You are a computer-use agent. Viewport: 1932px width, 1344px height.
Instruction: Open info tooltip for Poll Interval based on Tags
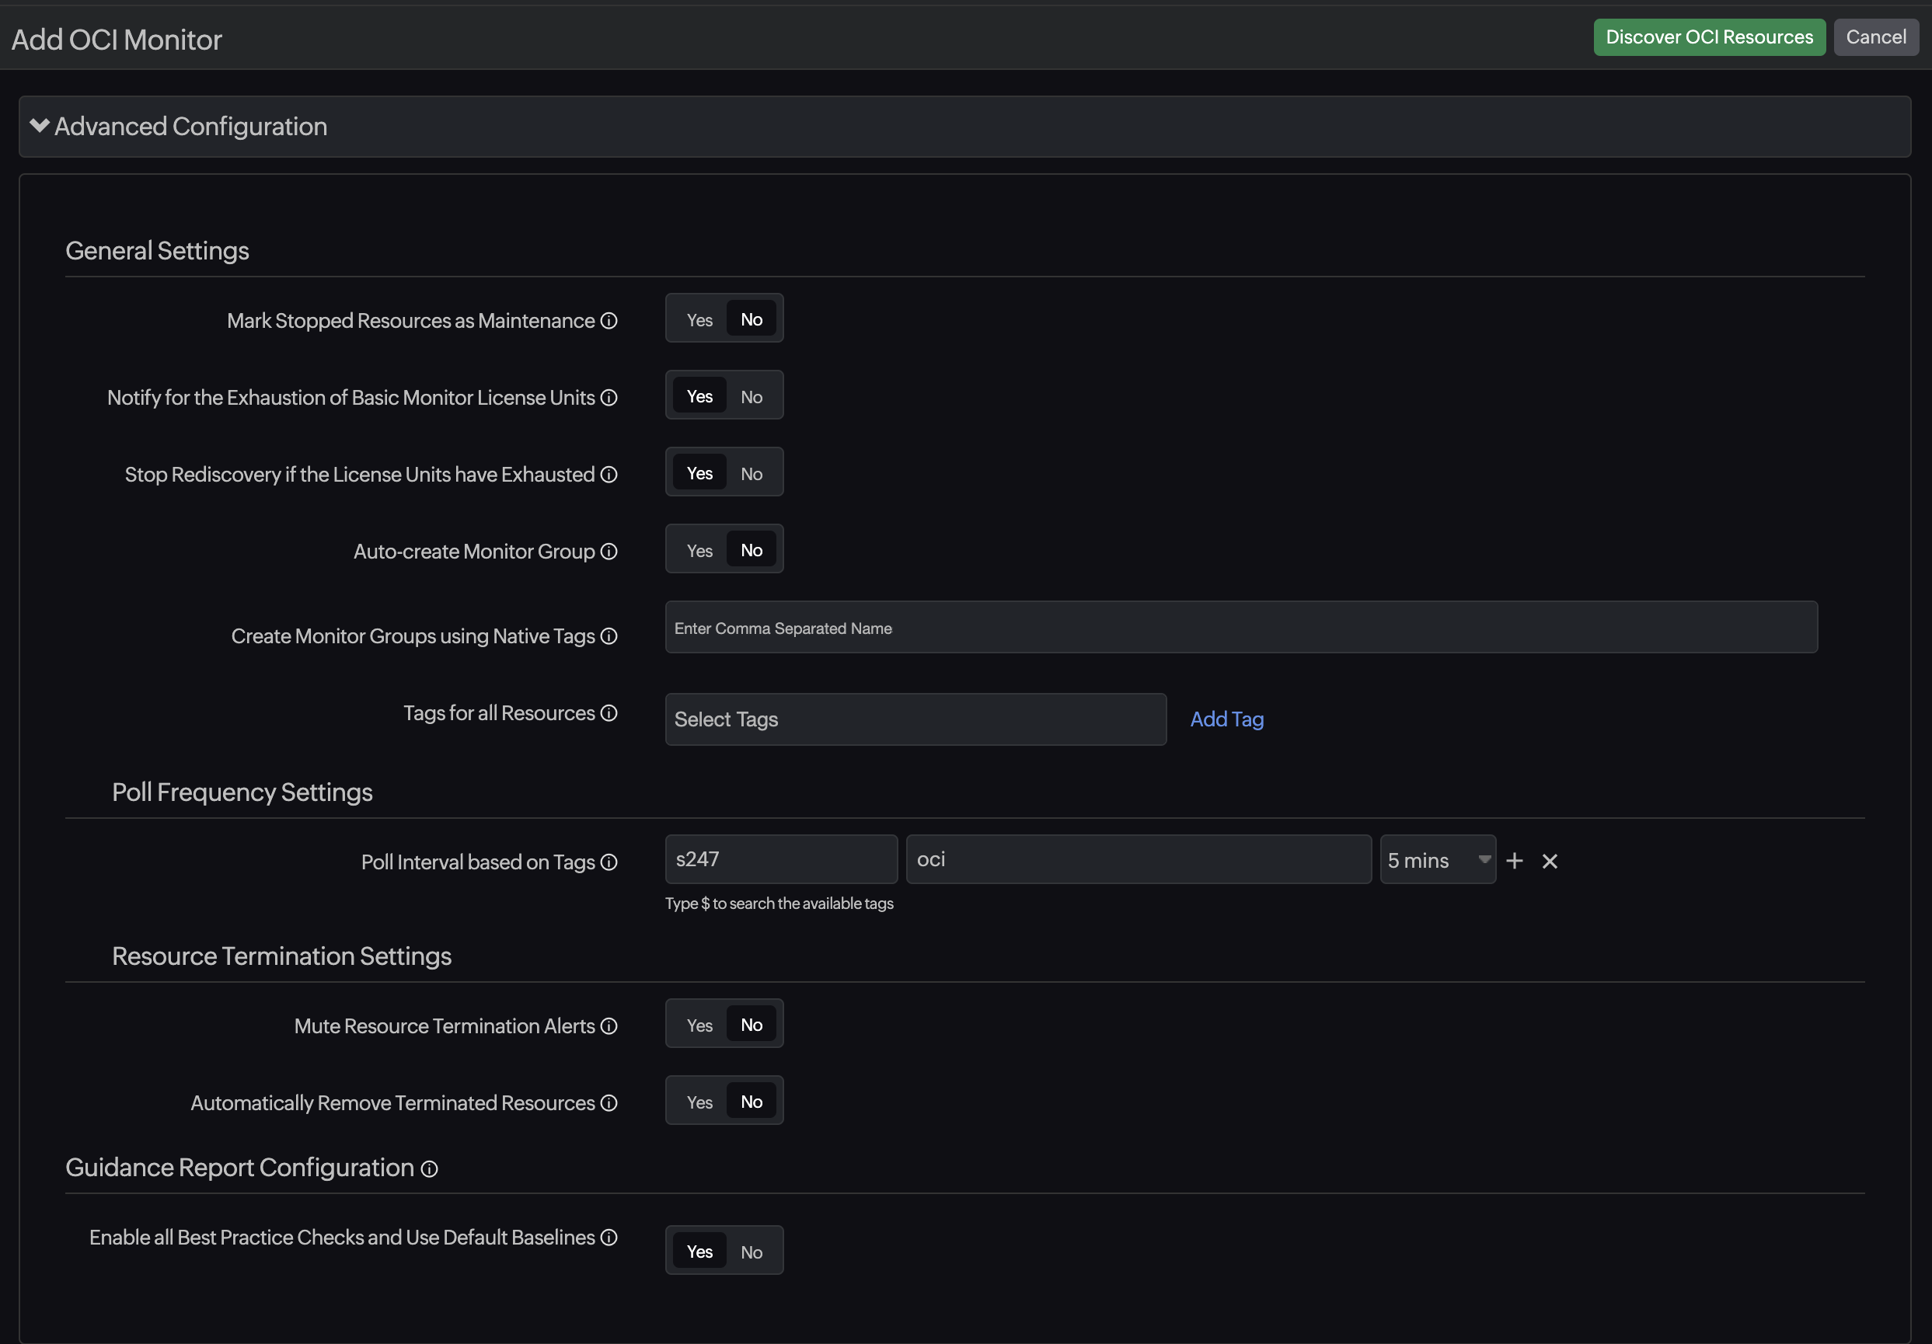609,863
